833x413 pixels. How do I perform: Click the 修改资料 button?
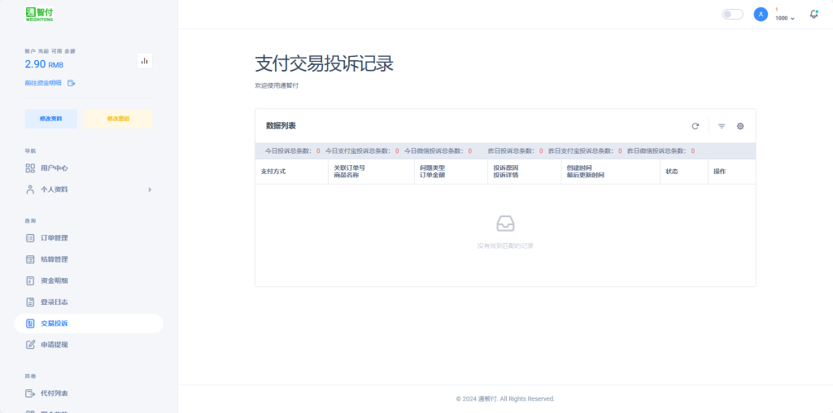click(x=51, y=119)
